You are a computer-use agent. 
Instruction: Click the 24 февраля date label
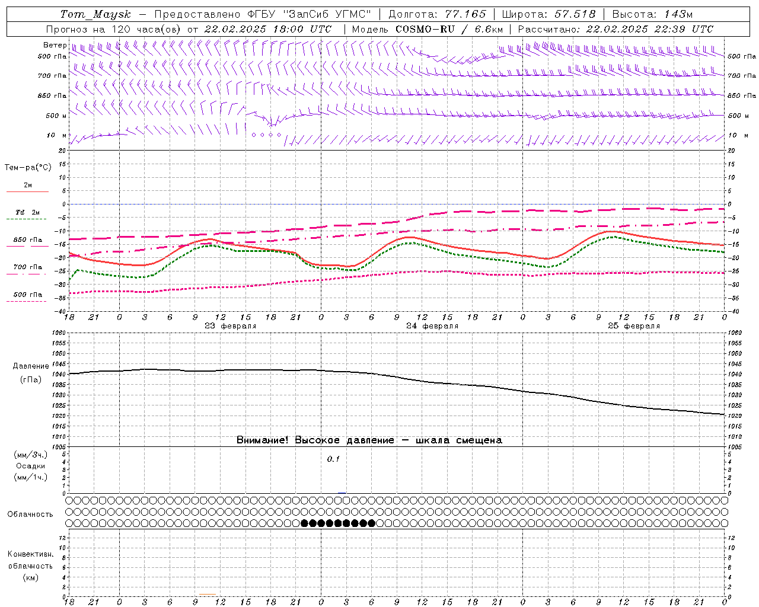tap(432, 326)
